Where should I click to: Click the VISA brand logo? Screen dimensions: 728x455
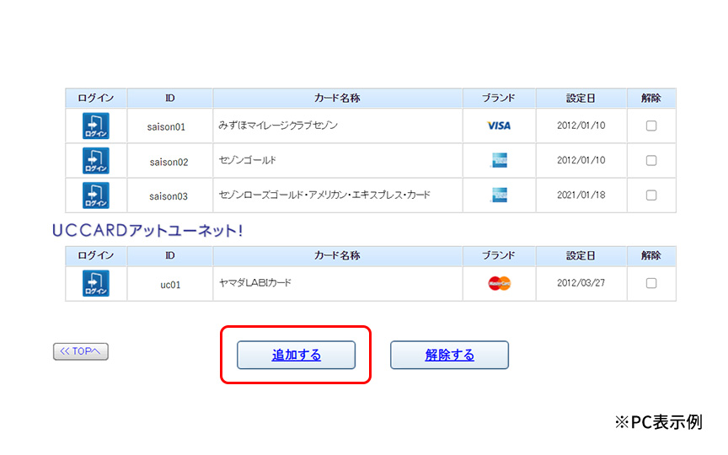(x=499, y=126)
